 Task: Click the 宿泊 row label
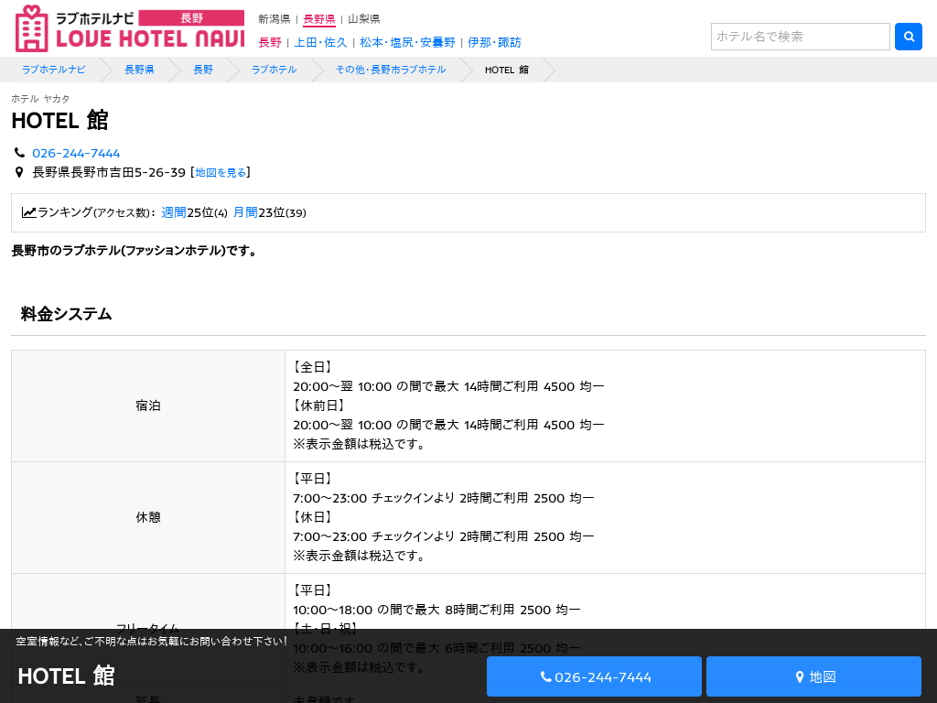148,406
